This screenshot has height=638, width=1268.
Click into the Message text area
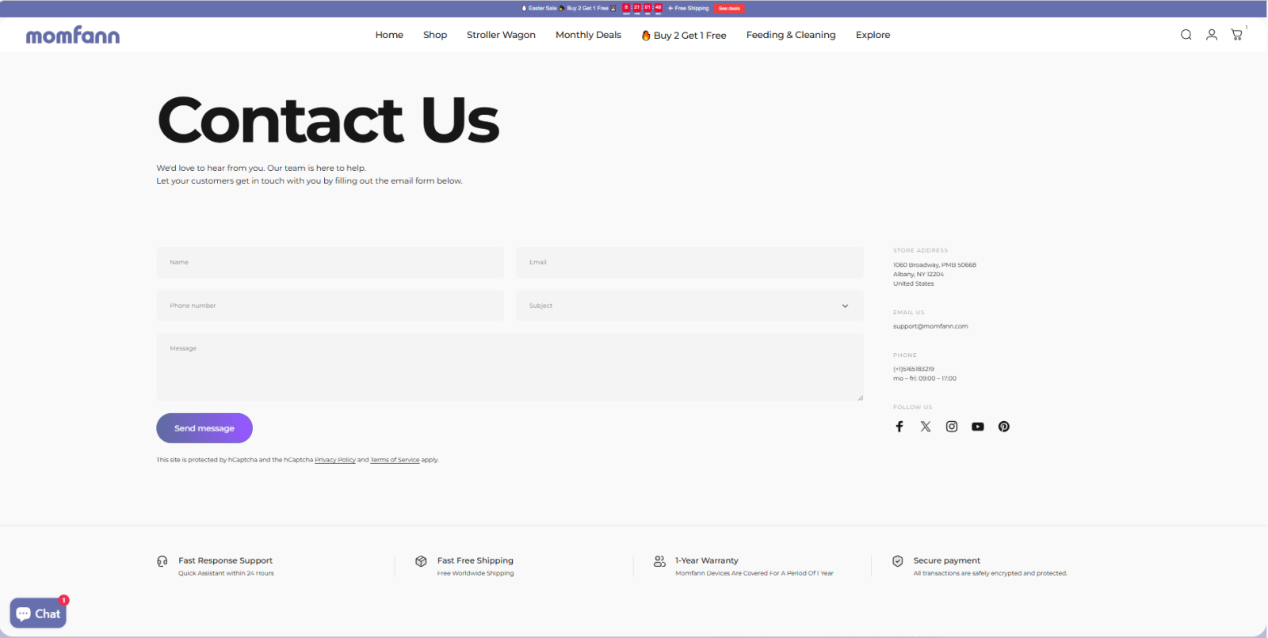[x=510, y=367]
